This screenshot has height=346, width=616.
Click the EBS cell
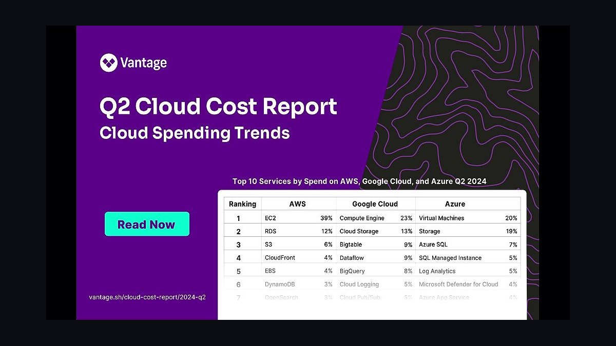[x=271, y=271]
